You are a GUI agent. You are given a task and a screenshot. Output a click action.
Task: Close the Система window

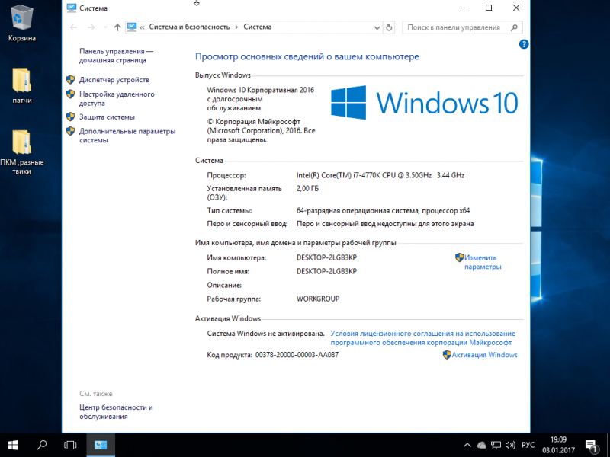[x=516, y=8]
